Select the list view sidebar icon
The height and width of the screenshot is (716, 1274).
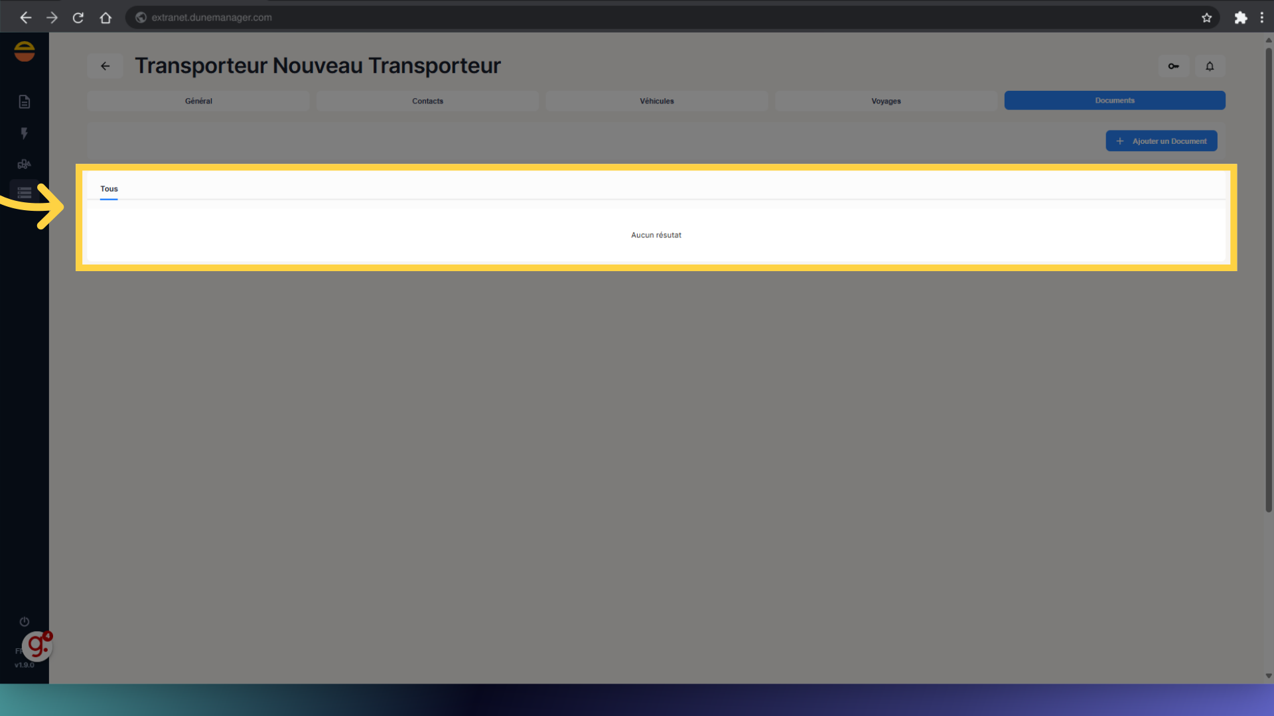pyautogui.click(x=25, y=193)
